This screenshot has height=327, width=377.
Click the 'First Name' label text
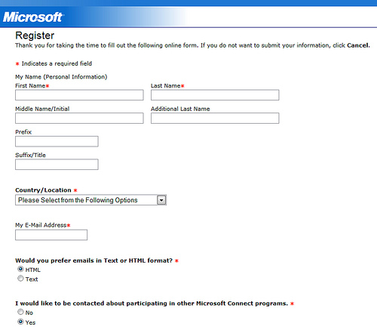coord(30,86)
